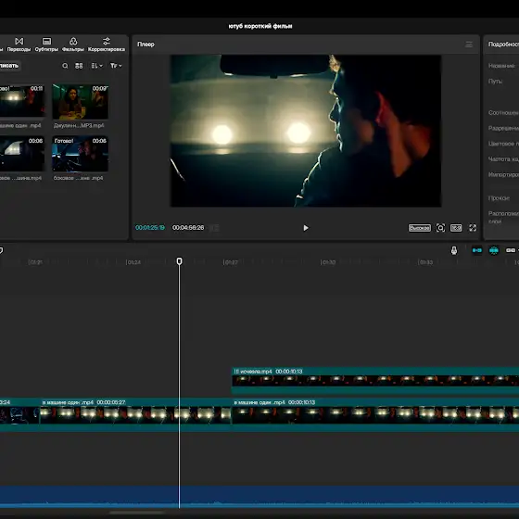Click the total duration 00:04:58:26

pos(188,228)
